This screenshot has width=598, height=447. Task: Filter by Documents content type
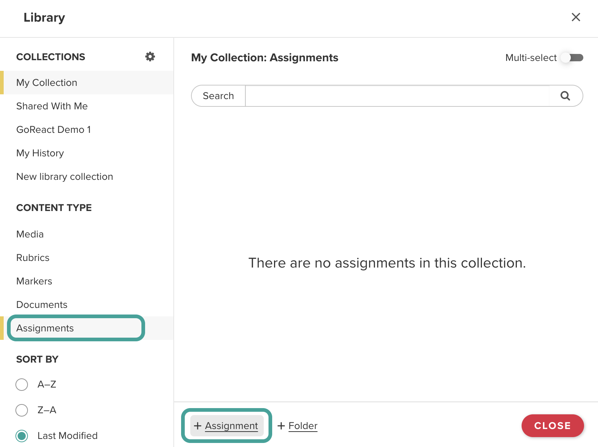(x=87, y=305)
